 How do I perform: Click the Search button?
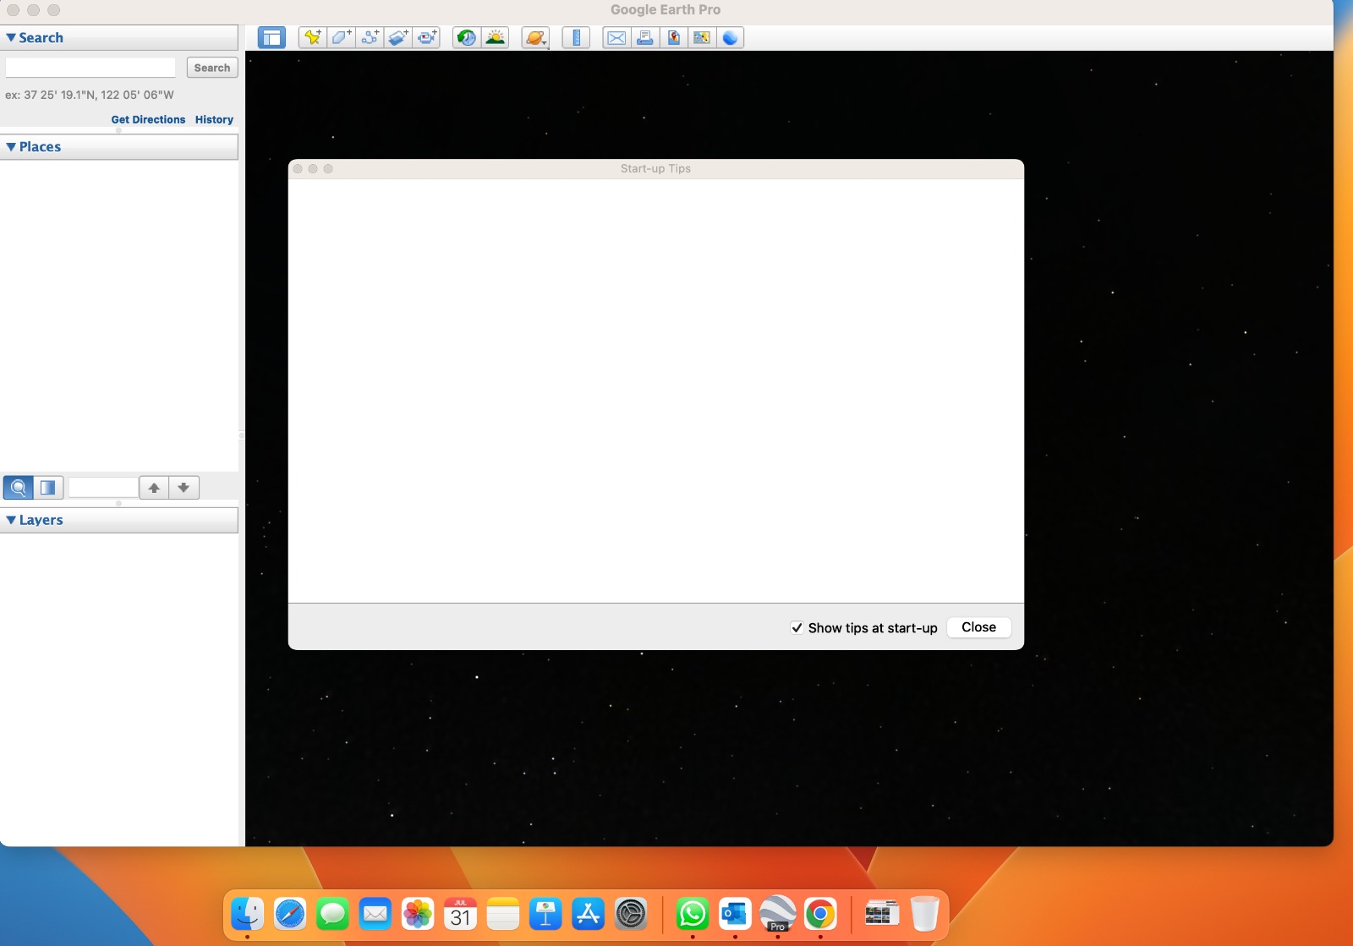click(212, 68)
